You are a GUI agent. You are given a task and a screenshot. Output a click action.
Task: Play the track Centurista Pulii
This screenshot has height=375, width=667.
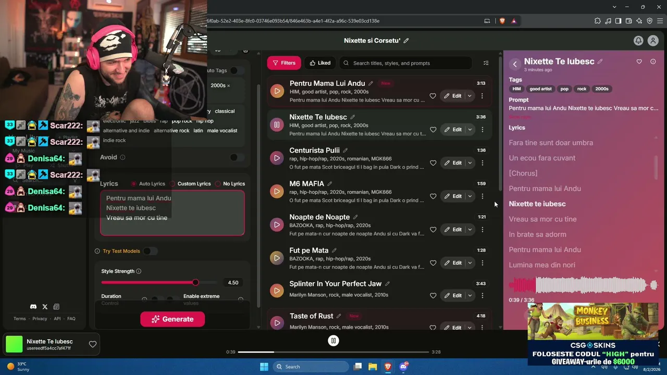[x=277, y=158]
